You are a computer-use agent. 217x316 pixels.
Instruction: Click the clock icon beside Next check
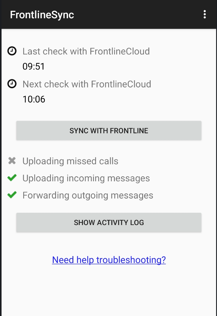12,84
